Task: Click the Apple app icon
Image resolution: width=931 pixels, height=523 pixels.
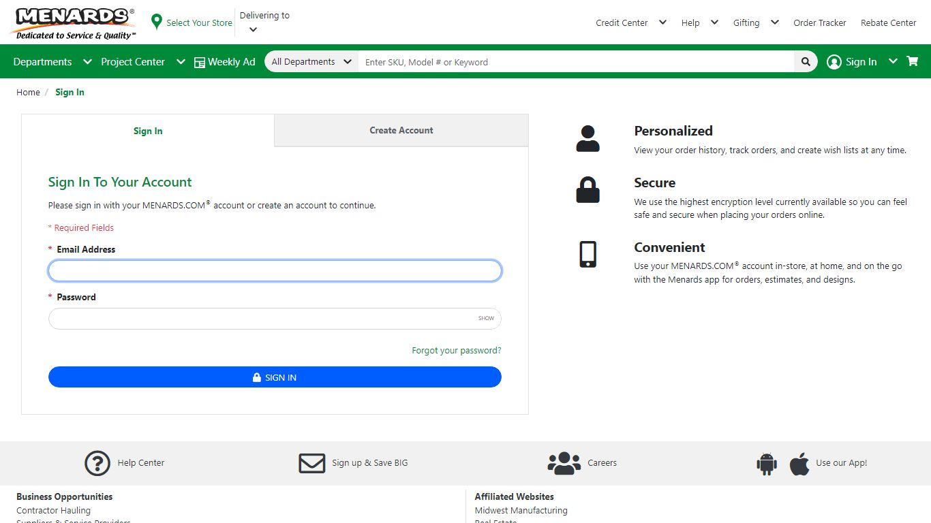Action: [x=799, y=464]
